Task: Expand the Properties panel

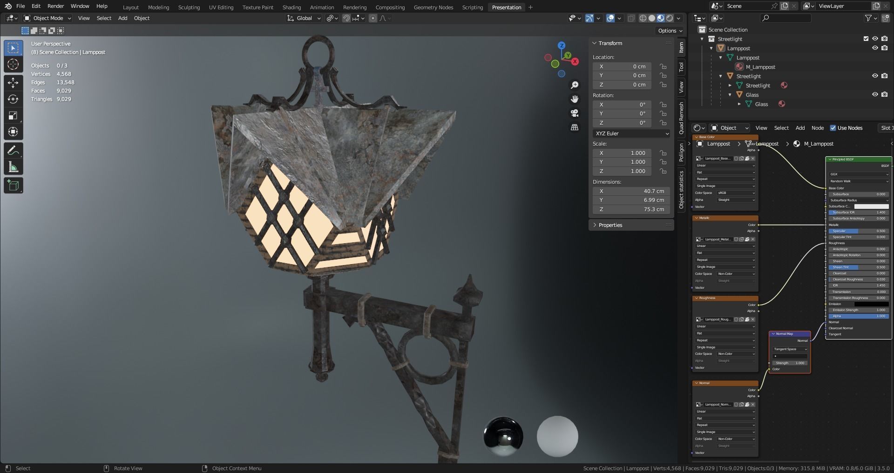Action: click(x=595, y=225)
